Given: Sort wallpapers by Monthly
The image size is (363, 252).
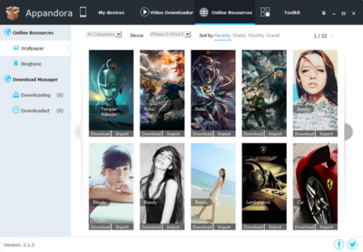Looking at the screenshot, I should (x=256, y=36).
